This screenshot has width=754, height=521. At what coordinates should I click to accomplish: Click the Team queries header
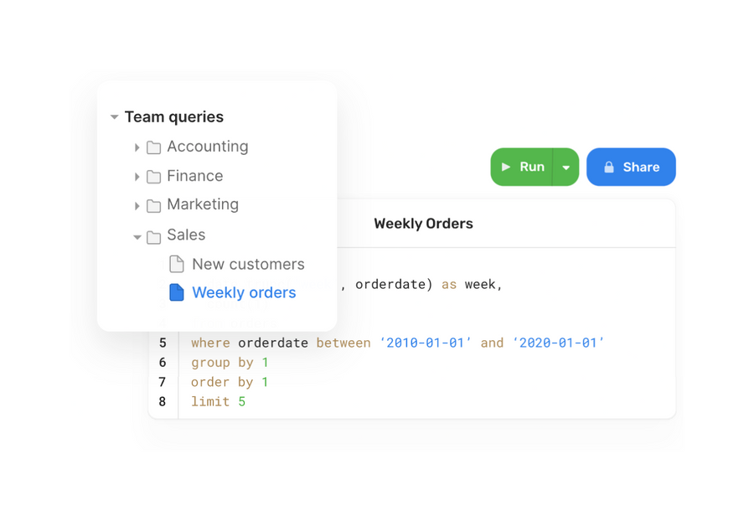coord(173,117)
